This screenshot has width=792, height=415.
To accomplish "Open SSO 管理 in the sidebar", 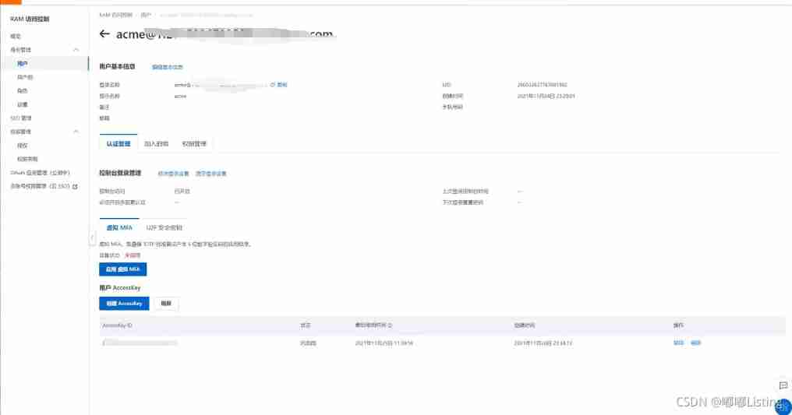I will (21, 118).
